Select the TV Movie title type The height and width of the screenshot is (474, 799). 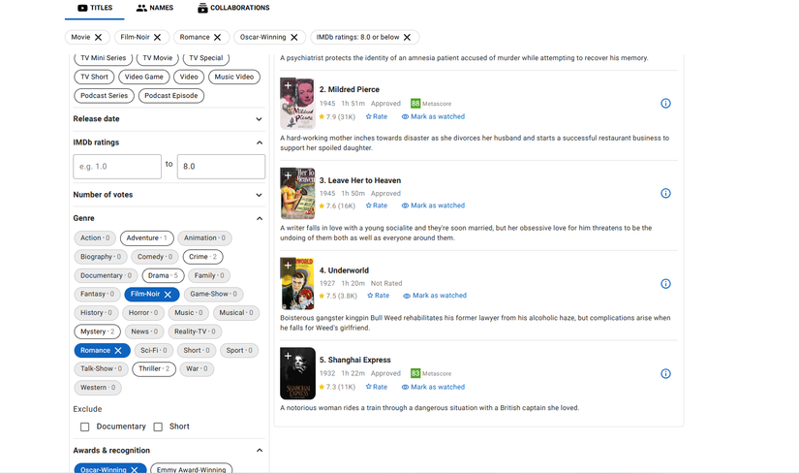pyautogui.click(x=158, y=58)
